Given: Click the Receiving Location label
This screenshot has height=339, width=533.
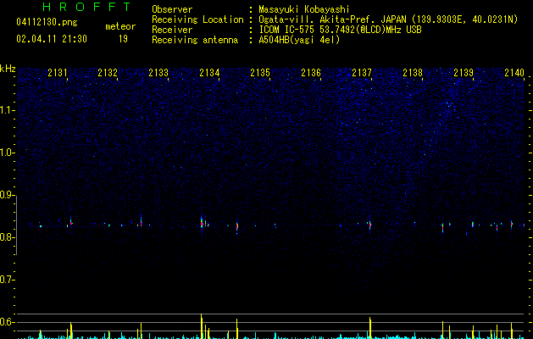Looking at the screenshot, I should (197, 19).
